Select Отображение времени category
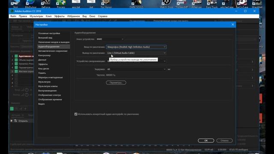Screen dimensions: 274x154 click(50, 99)
